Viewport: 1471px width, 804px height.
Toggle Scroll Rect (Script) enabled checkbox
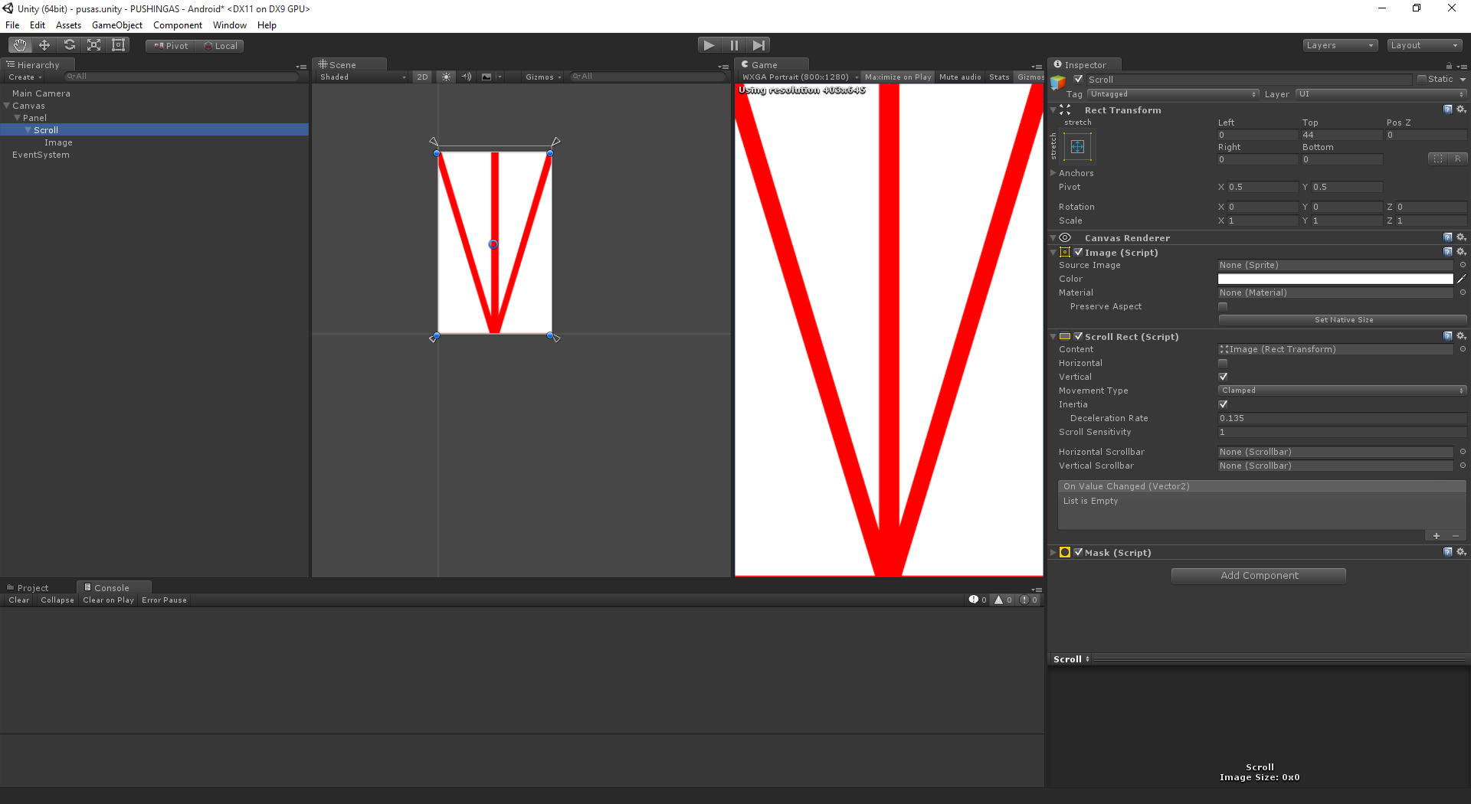tap(1079, 336)
